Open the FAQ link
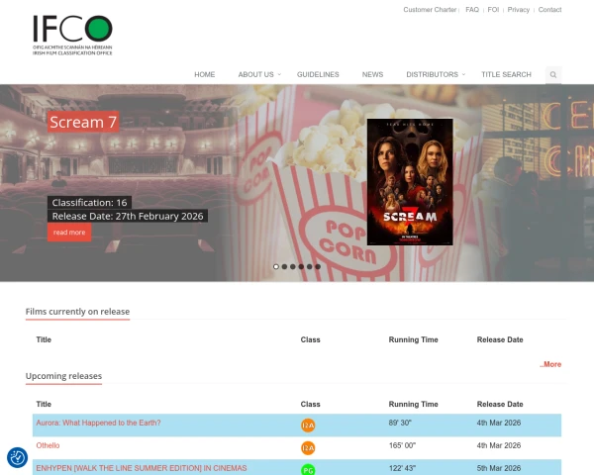The width and height of the screenshot is (594, 475). click(x=472, y=10)
